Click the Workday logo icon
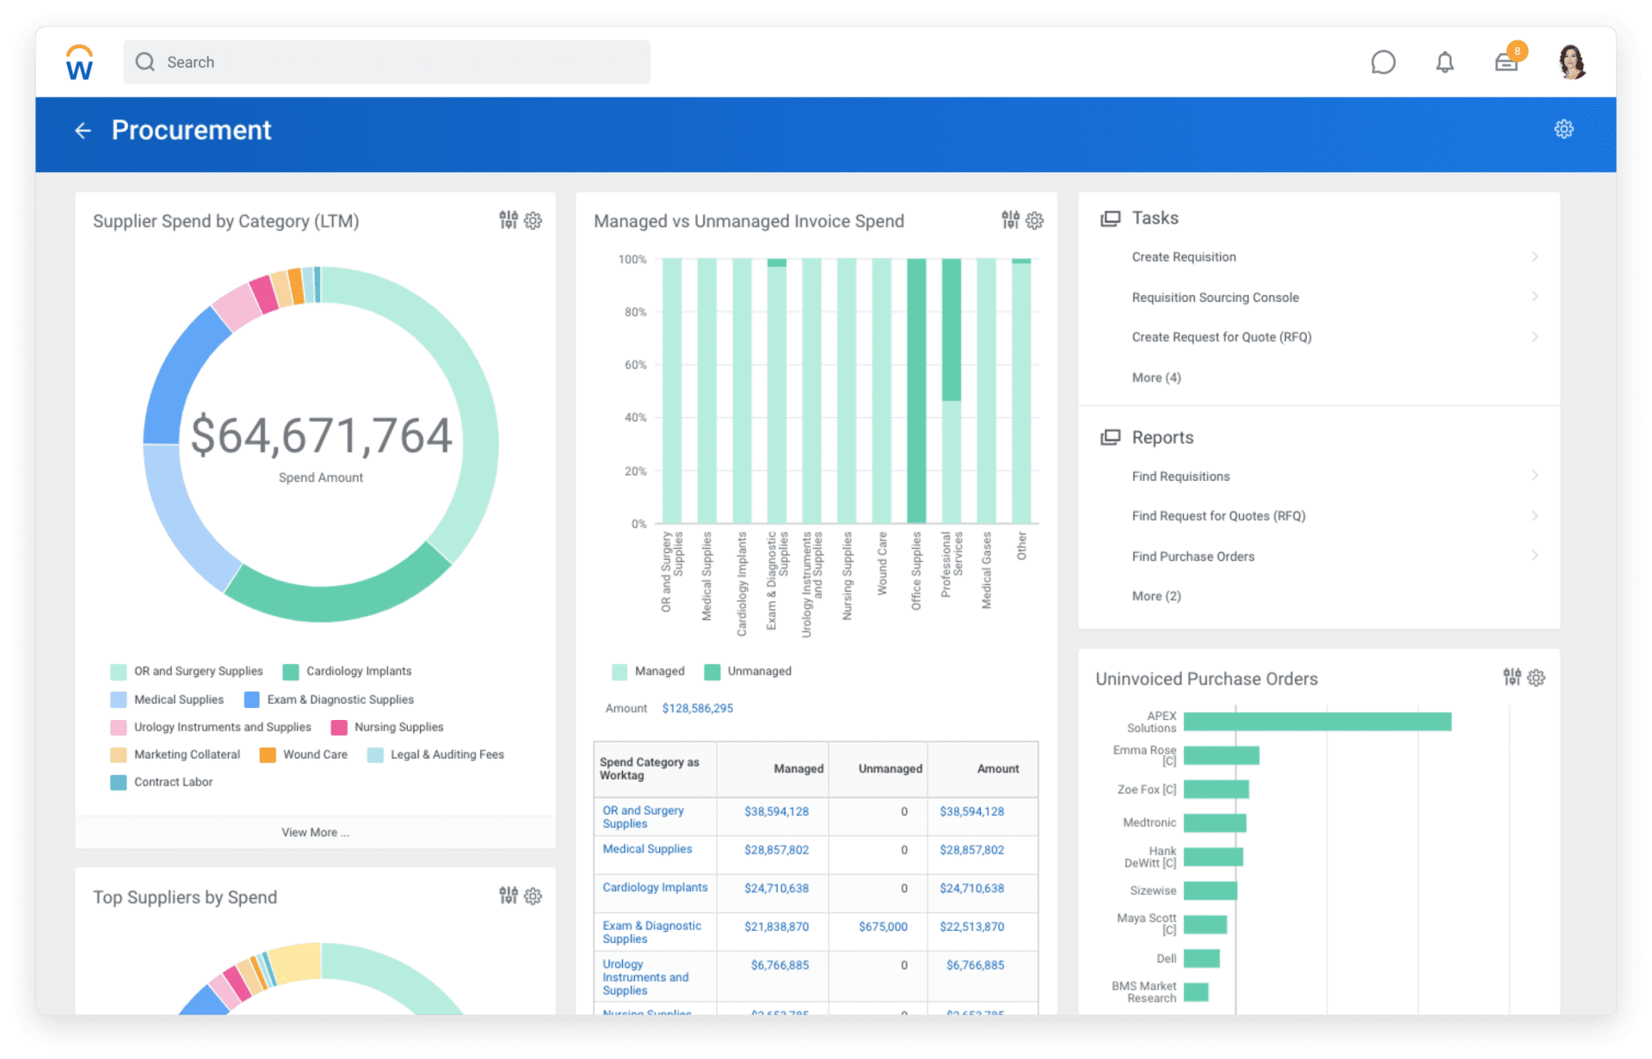The height and width of the screenshot is (1059, 1652). point(79,62)
